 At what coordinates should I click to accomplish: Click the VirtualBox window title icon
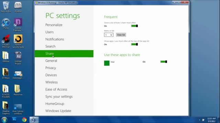36,3
